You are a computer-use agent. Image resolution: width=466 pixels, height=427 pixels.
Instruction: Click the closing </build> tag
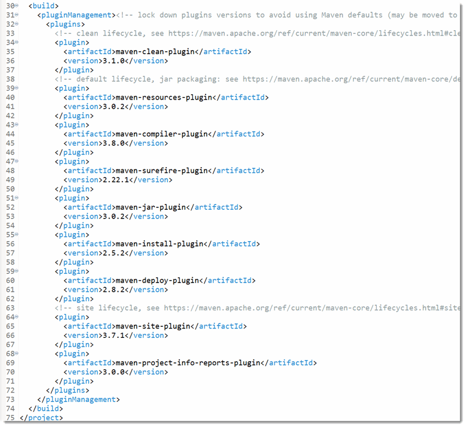[x=45, y=408]
